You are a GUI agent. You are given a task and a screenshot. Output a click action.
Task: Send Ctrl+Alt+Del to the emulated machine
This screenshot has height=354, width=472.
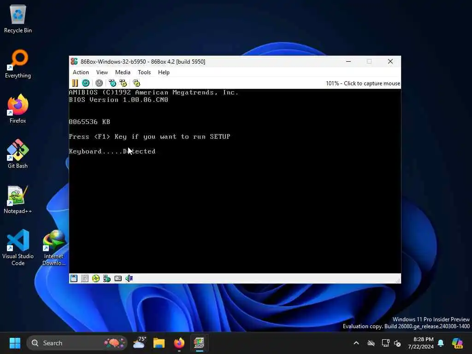pyautogui.click(x=112, y=83)
